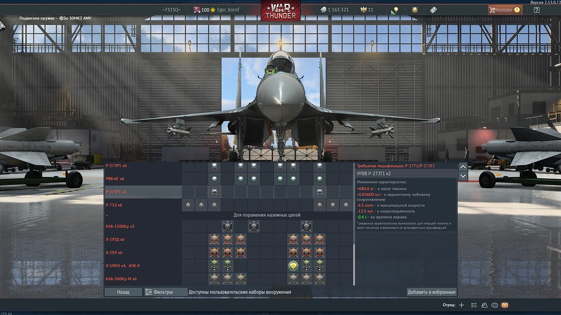
Task: Click the light bulb icon in top bar
Action: [395, 10]
